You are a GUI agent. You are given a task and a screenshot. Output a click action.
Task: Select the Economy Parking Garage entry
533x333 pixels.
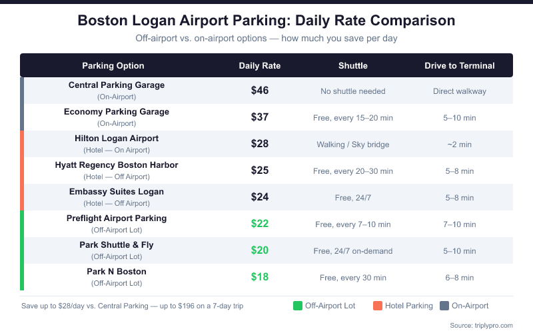click(117, 112)
